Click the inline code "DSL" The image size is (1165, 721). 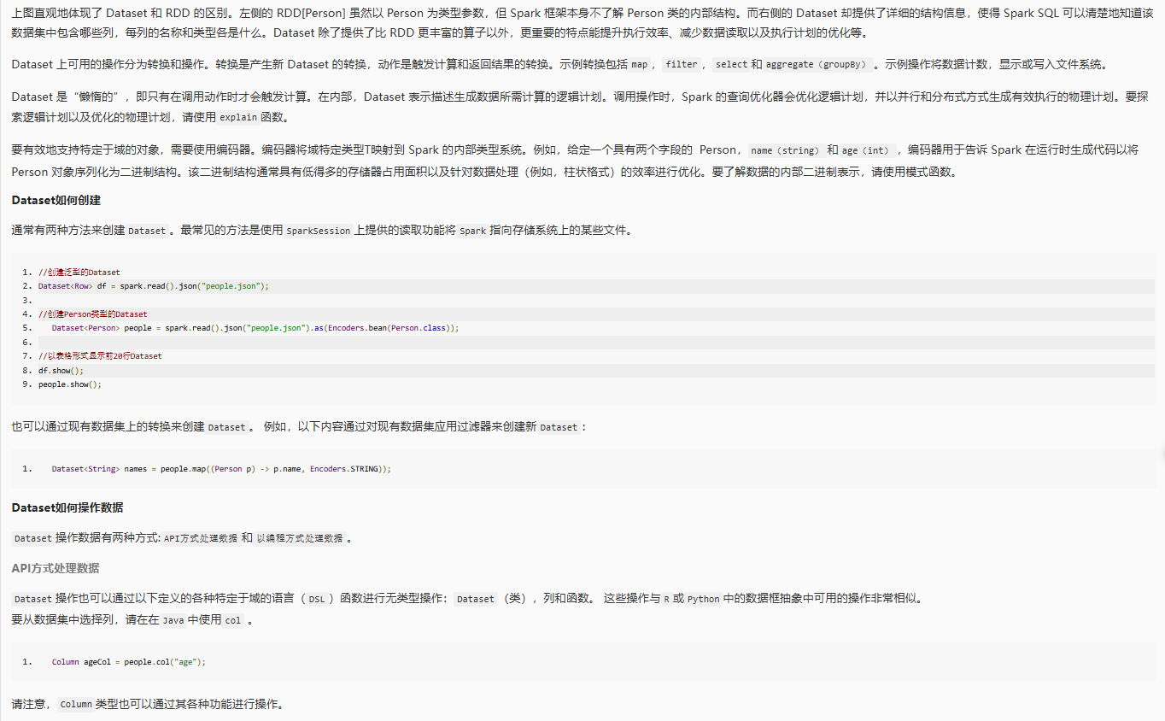tap(316, 600)
